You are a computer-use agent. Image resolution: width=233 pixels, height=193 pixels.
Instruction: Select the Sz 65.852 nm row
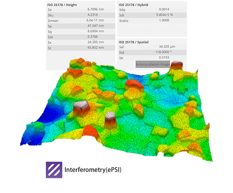[x=81, y=48]
